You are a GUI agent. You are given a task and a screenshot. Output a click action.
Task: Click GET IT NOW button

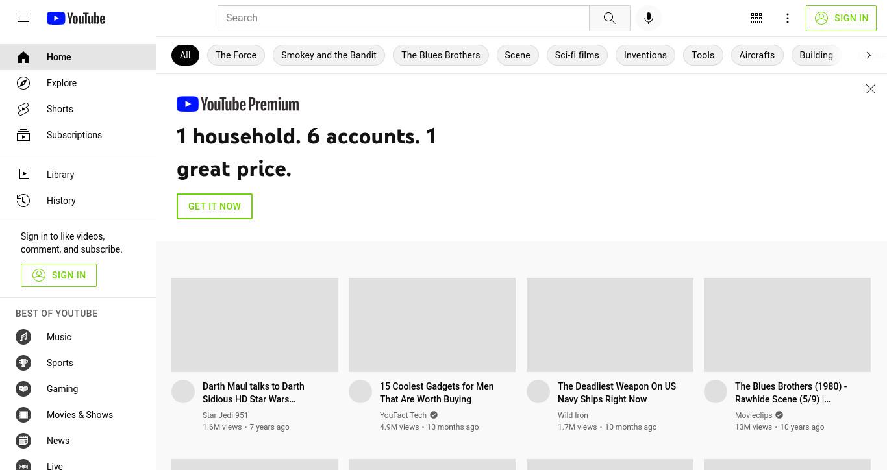pyautogui.click(x=214, y=206)
